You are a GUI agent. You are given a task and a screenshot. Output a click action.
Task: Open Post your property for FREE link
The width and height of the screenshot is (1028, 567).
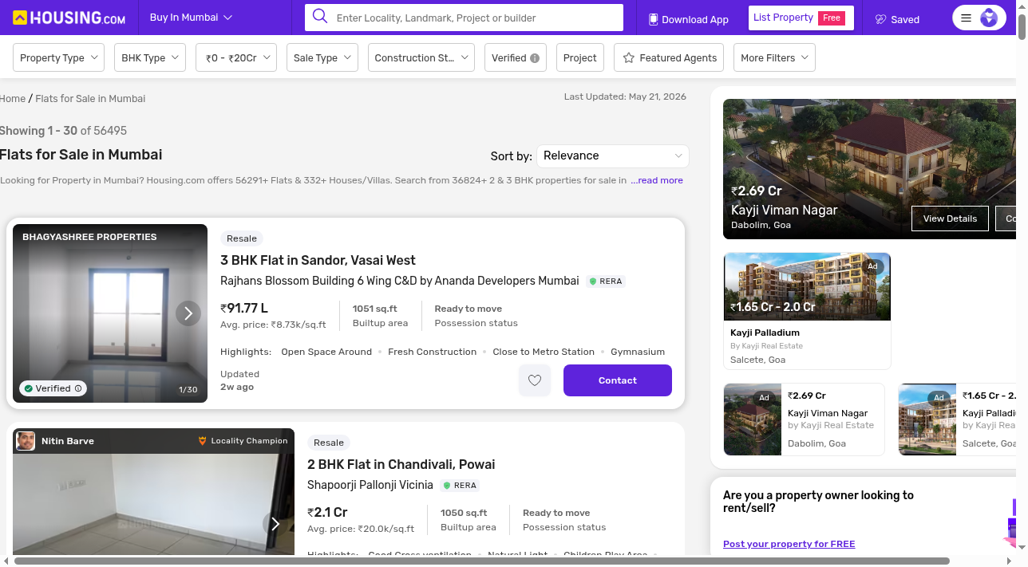[789, 544]
